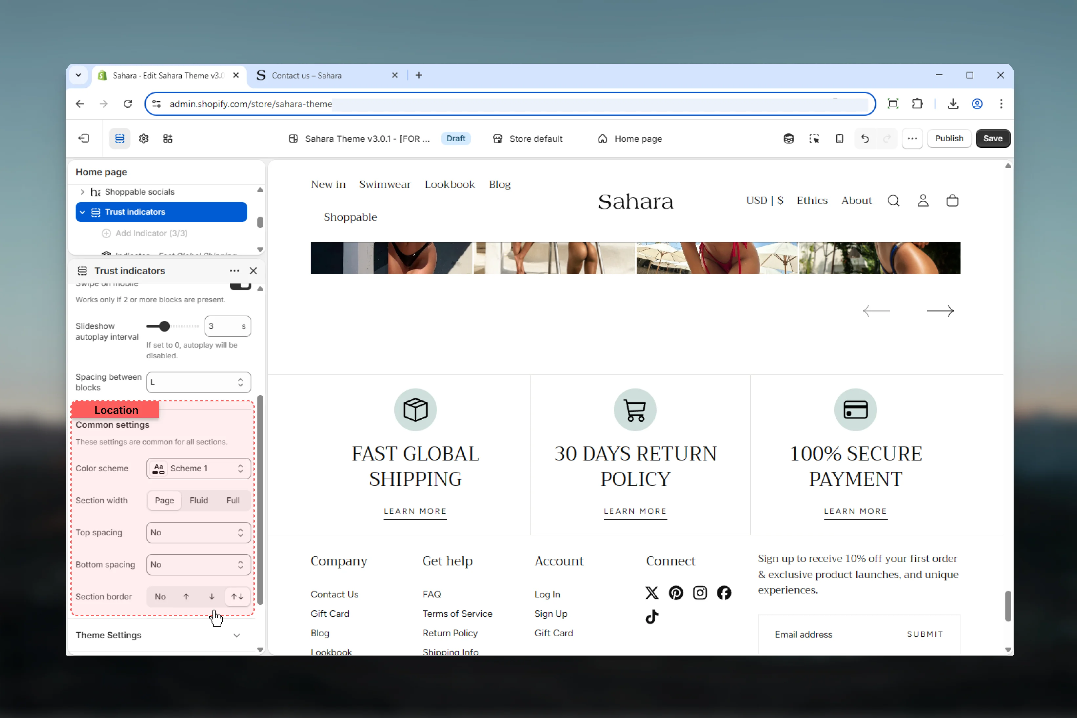Open the TikTok social link
The width and height of the screenshot is (1077, 718).
651,617
